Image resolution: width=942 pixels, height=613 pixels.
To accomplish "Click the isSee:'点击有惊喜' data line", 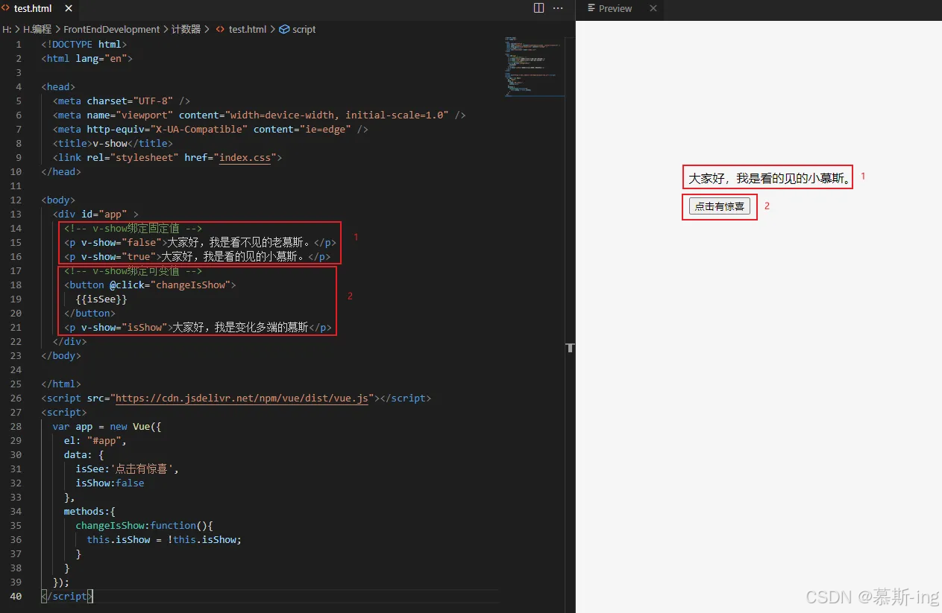I will [x=128, y=469].
